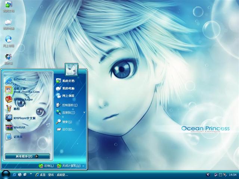Switch to the 桌面 - 壁纸 taskbar window
This screenshot has height=179, width=239.
tap(52, 175)
